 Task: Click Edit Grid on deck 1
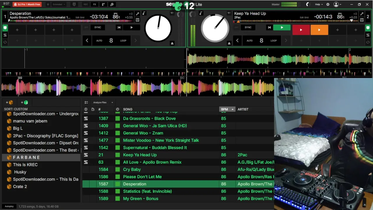(x=80, y=17)
